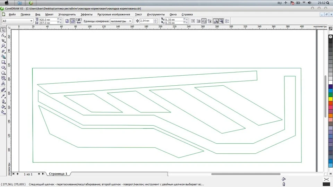Open the units dropdown showing миллиметры
Viewport: 333px width, 187px height.
(121, 21)
